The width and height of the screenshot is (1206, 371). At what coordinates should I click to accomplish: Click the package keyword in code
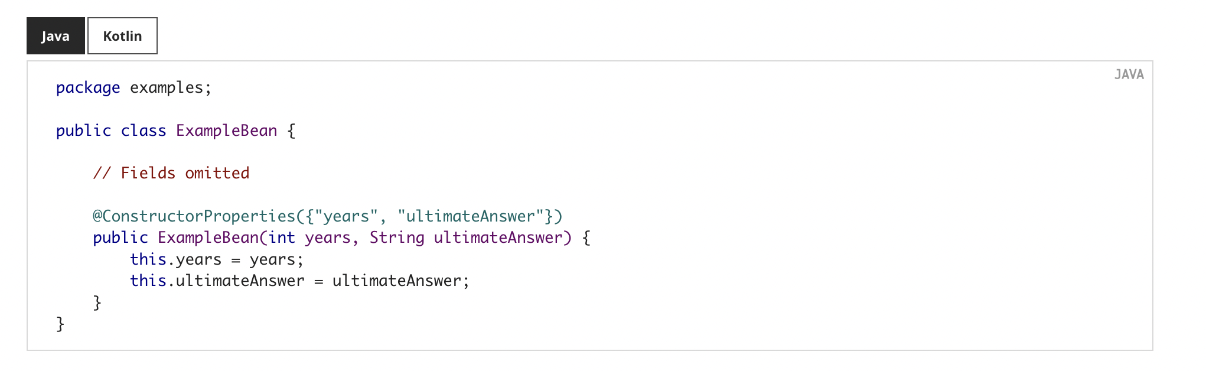click(88, 88)
